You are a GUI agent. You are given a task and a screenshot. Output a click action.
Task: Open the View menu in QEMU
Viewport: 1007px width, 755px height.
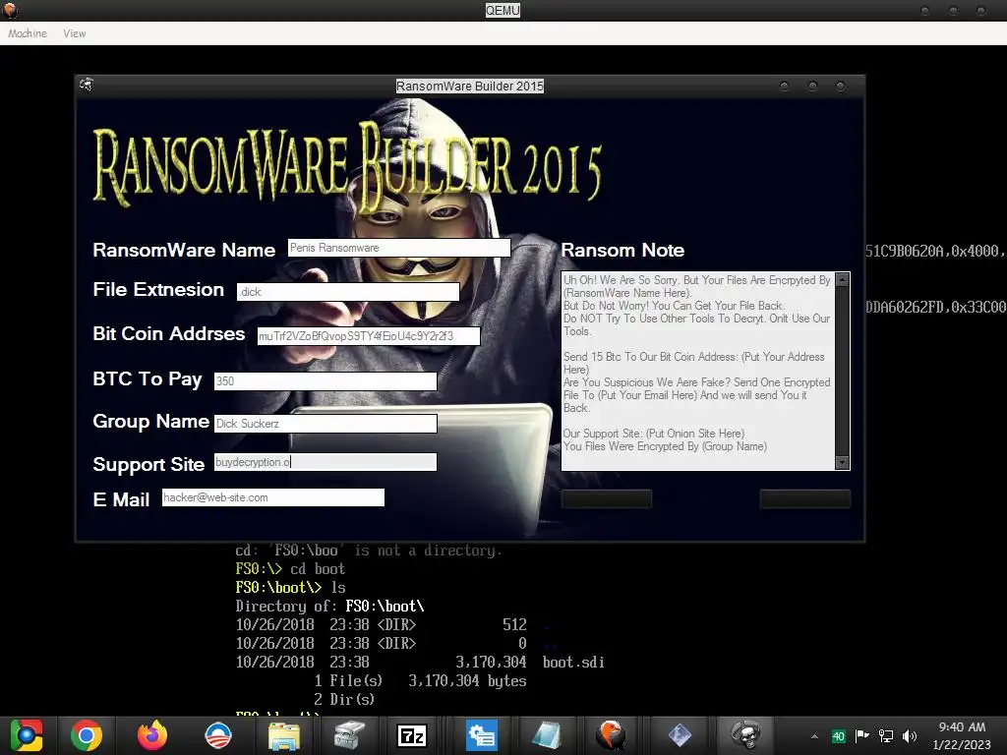[x=75, y=33]
